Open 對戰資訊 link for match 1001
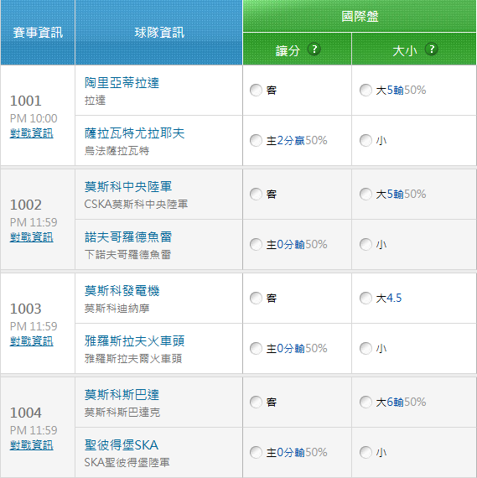477x478 pixels. pyautogui.click(x=31, y=133)
